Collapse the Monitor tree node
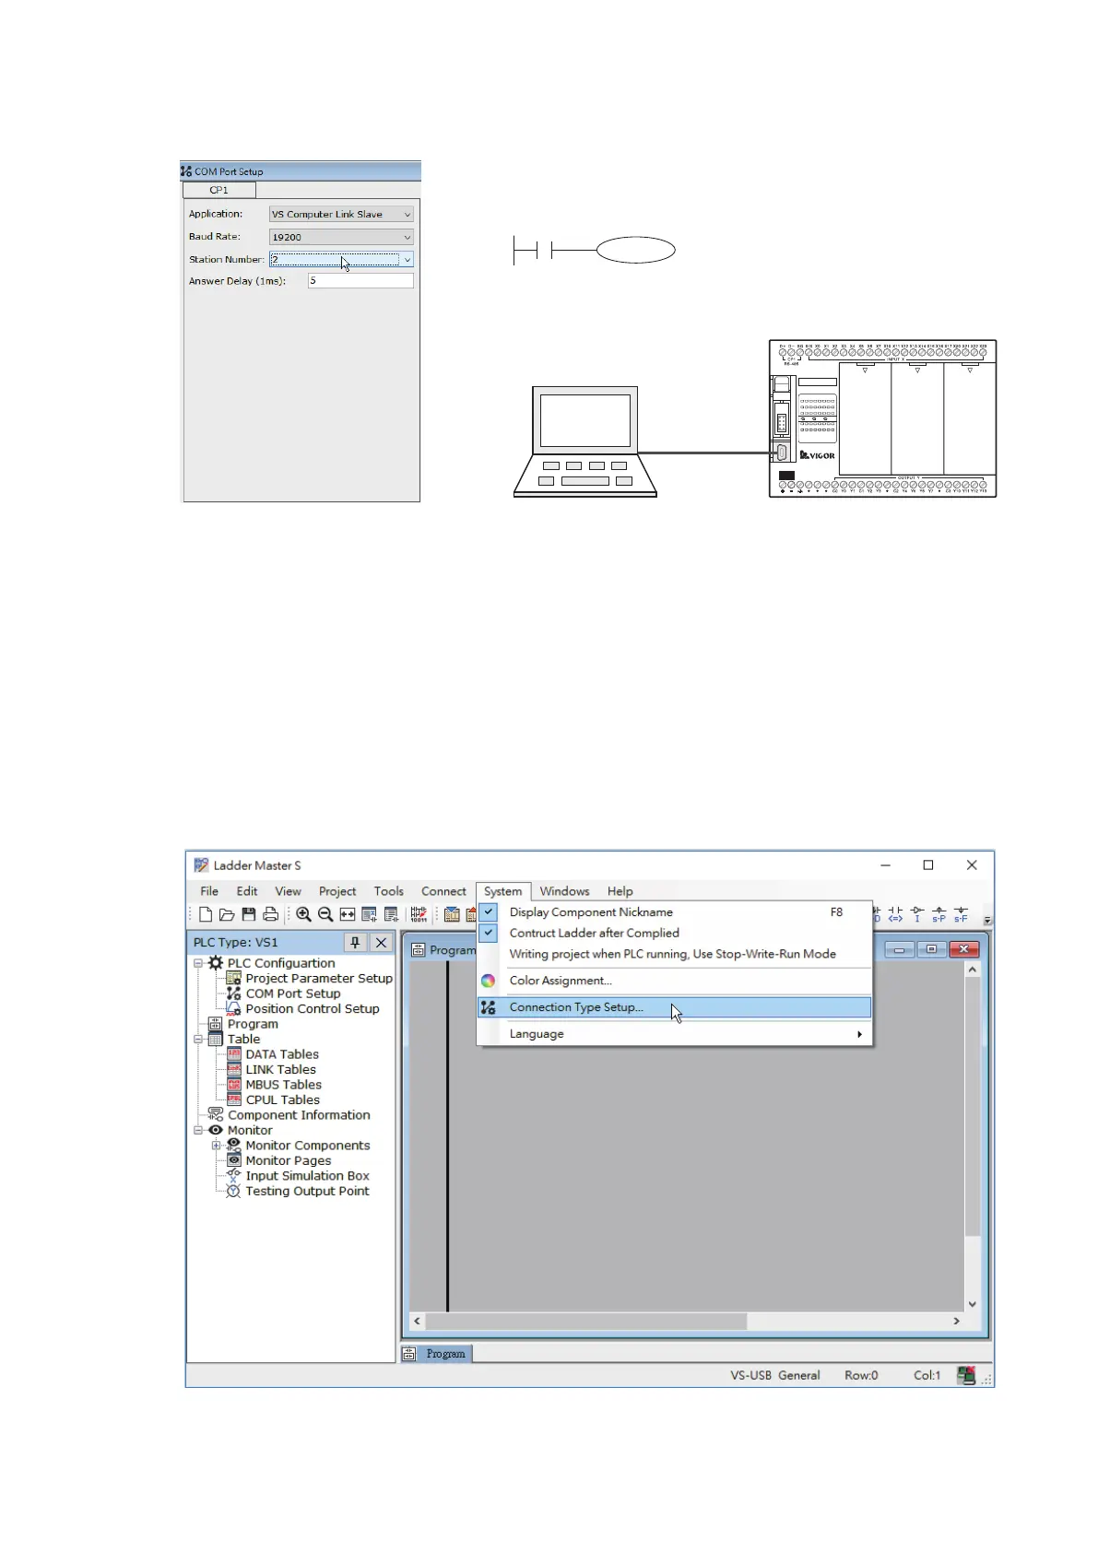Viewport: 1098px width, 1552px height. coord(198,1131)
